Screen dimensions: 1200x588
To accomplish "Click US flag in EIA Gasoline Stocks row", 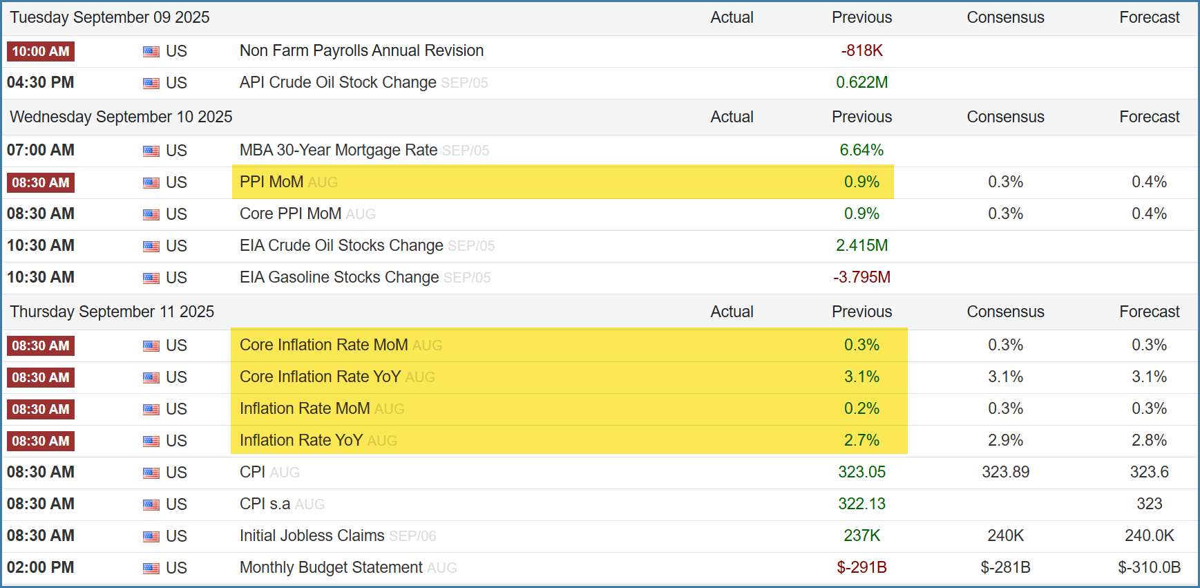I will click(151, 278).
